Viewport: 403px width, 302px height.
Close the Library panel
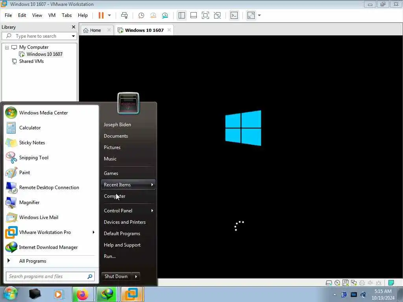click(x=74, y=27)
